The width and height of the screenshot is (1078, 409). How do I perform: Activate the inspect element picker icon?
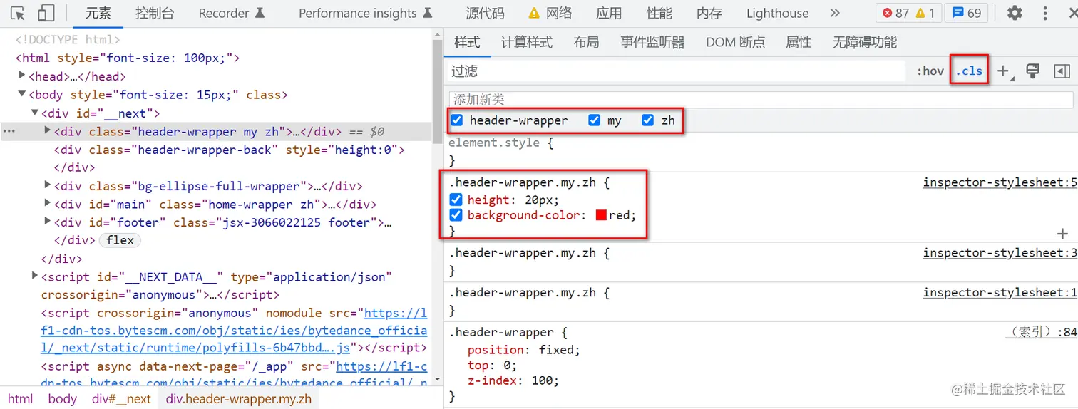click(19, 13)
